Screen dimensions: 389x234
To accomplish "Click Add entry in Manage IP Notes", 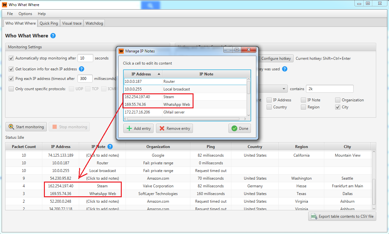I will pyautogui.click(x=138, y=129).
